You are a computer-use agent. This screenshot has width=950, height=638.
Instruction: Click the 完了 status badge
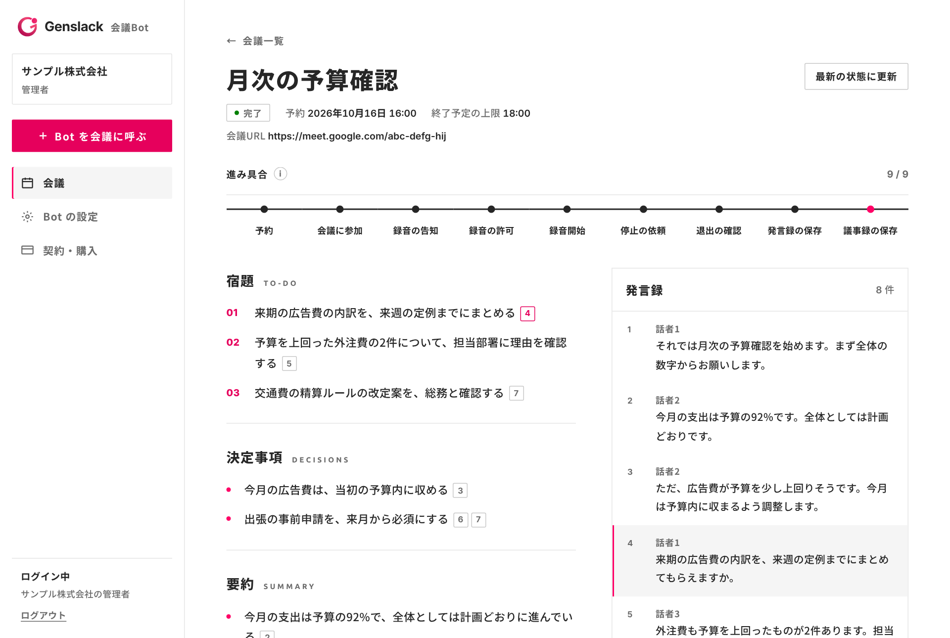(248, 113)
